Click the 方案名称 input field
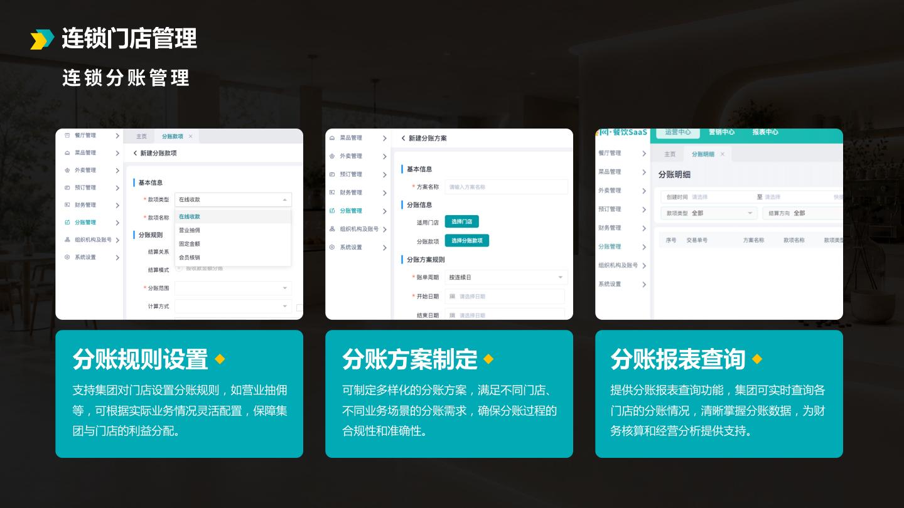This screenshot has height=508, width=904. 506,187
